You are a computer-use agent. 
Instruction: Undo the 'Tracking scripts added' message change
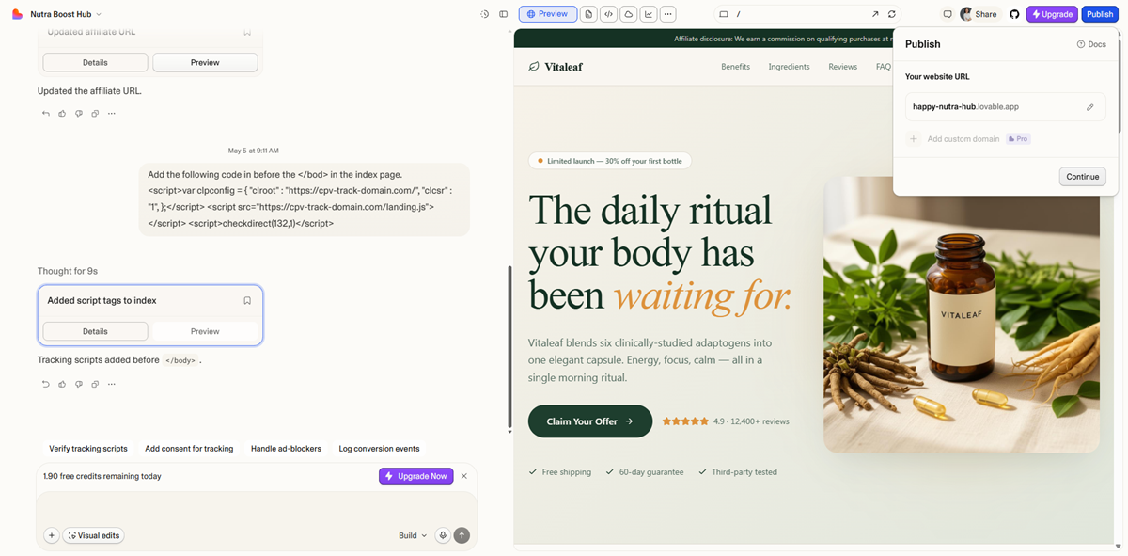[46, 384]
